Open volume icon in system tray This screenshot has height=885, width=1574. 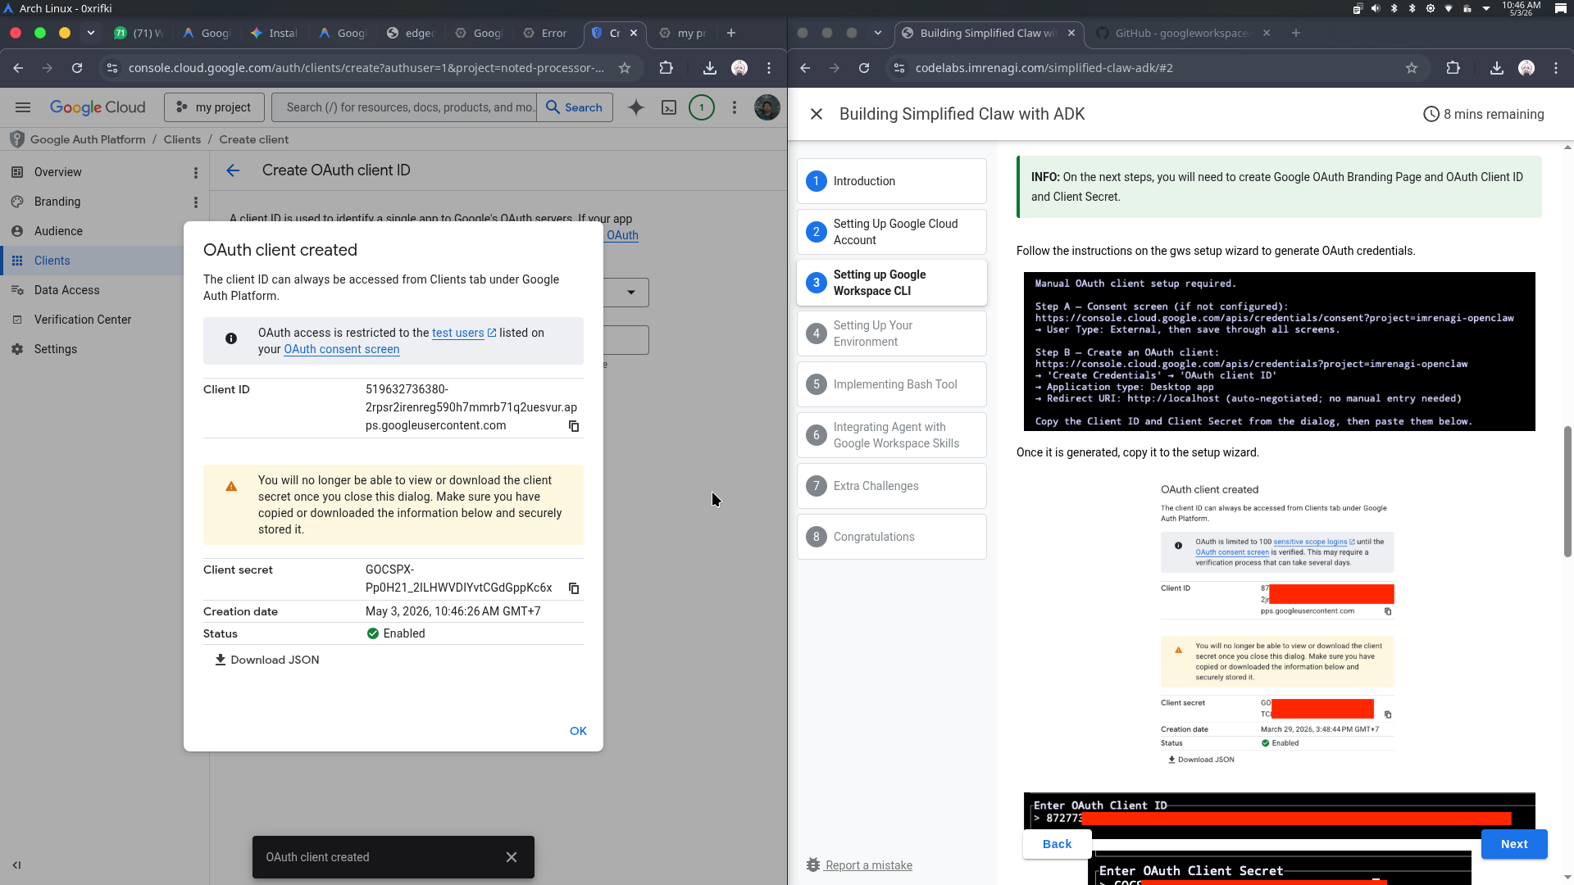point(1376,8)
